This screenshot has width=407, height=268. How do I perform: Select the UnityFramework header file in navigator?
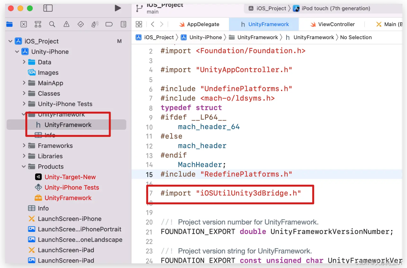point(66,125)
